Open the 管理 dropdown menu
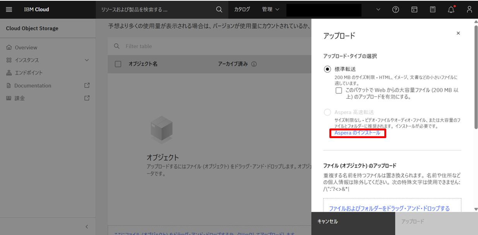478x235 pixels. (270, 9)
